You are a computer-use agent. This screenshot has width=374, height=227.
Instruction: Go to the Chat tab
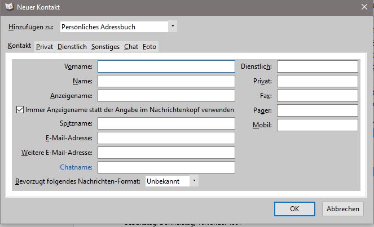click(x=131, y=47)
